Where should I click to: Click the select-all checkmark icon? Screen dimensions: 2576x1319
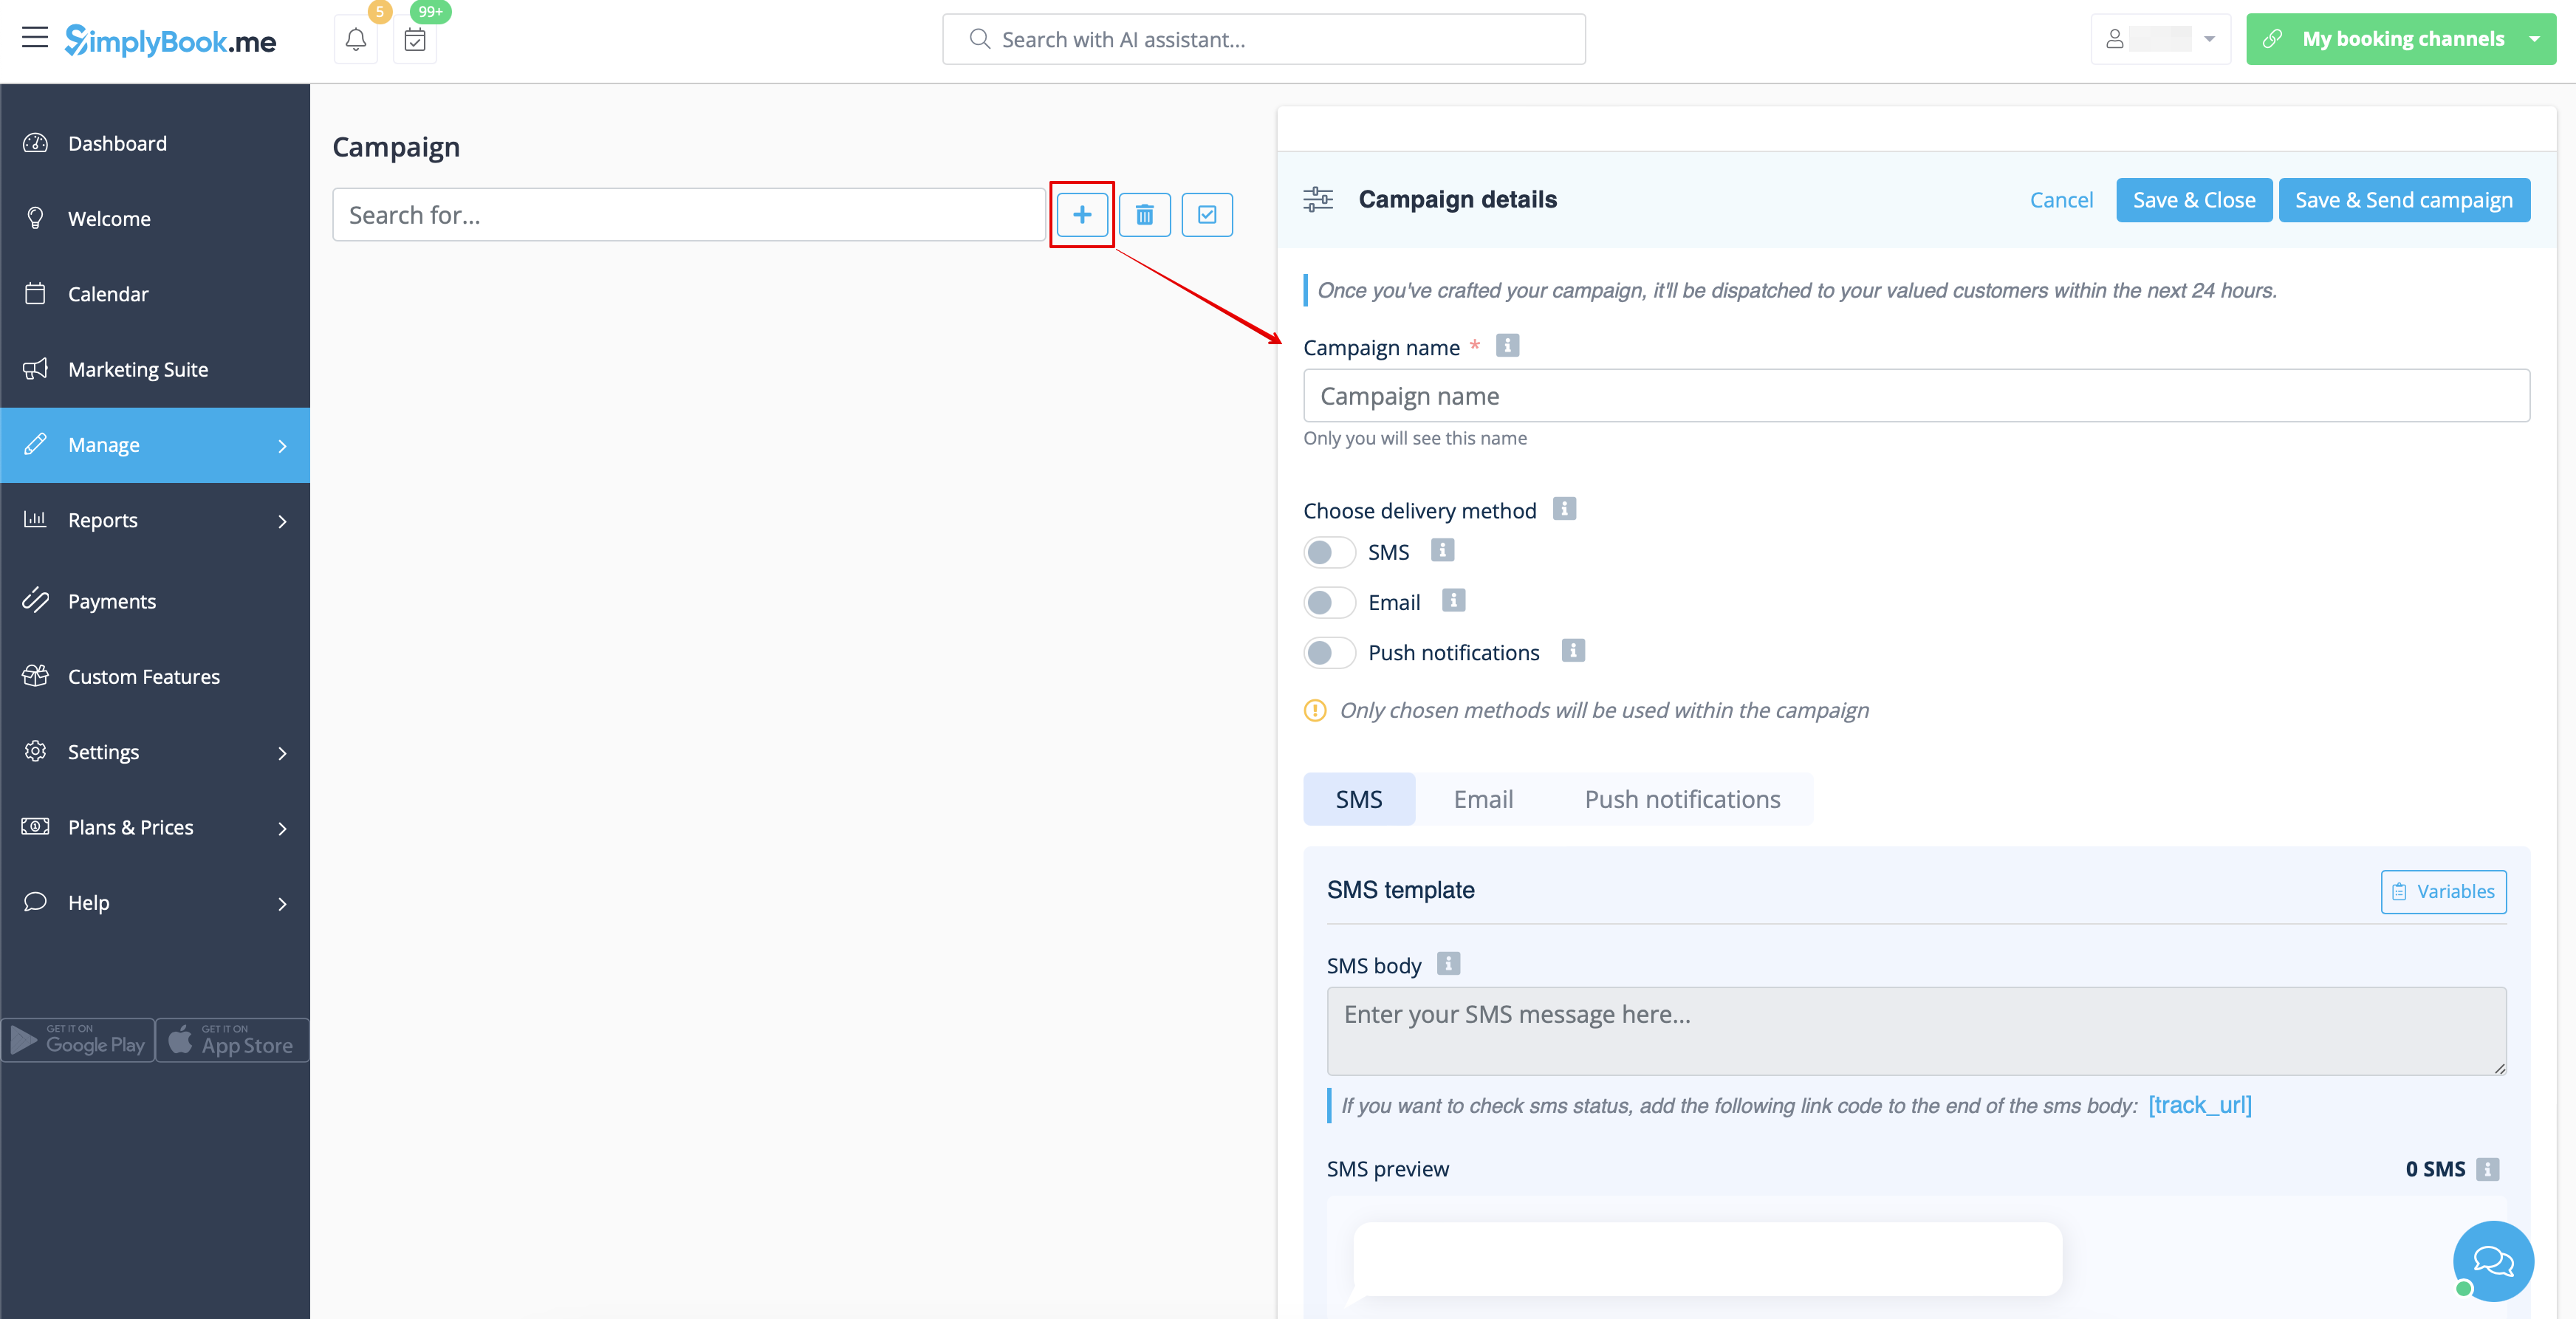pos(1207,214)
